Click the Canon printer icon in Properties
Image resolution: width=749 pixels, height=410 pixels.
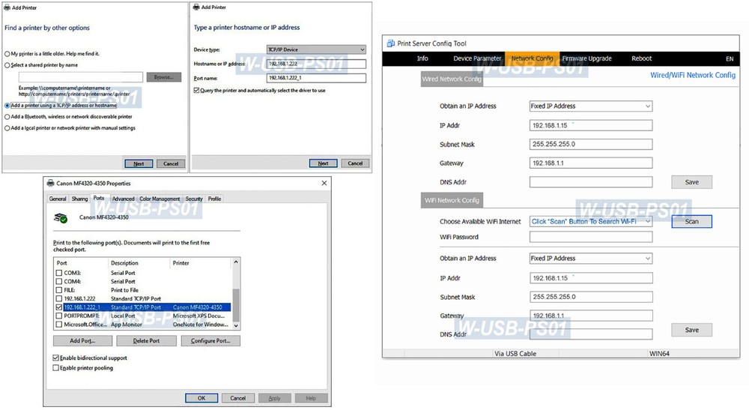[x=61, y=218]
